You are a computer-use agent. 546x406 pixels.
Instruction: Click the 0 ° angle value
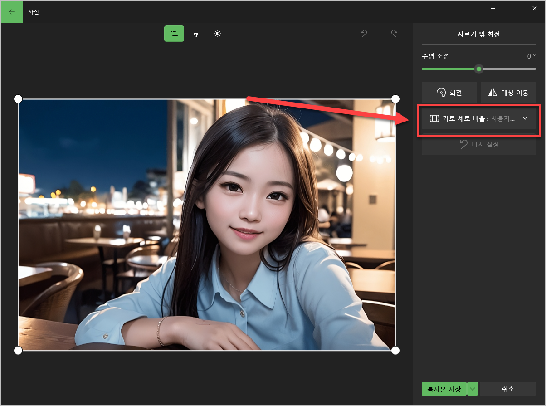pyautogui.click(x=531, y=56)
